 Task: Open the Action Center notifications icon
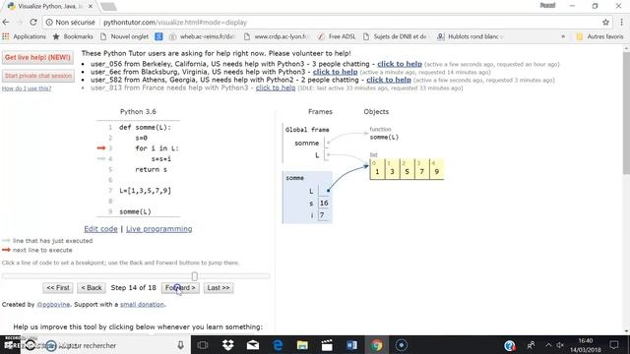[x=614, y=345]
